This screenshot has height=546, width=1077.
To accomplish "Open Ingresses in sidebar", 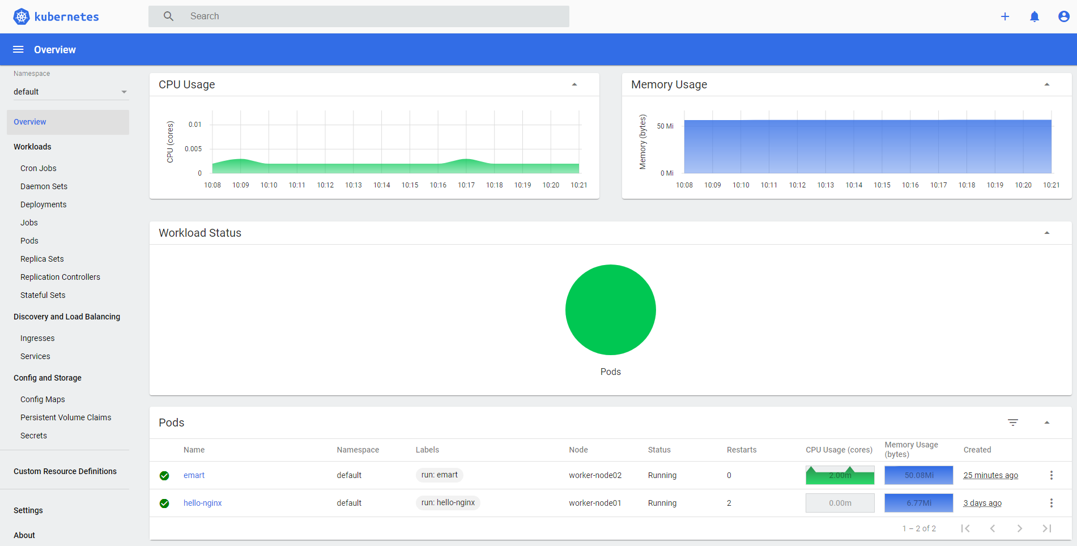I will (x=37, y=338).
